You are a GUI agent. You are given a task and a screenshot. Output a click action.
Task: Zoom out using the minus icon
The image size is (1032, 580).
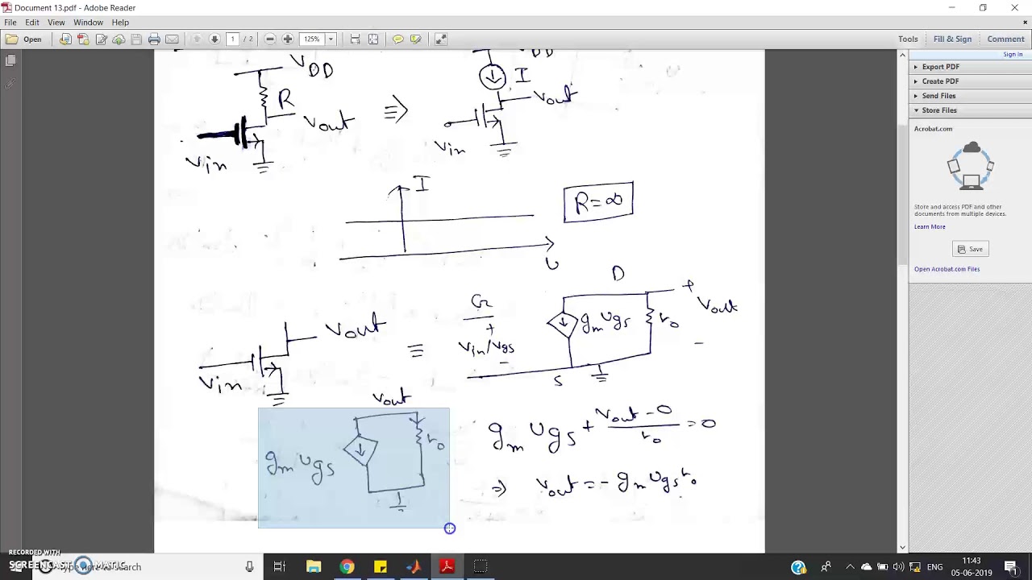point(270,39)
